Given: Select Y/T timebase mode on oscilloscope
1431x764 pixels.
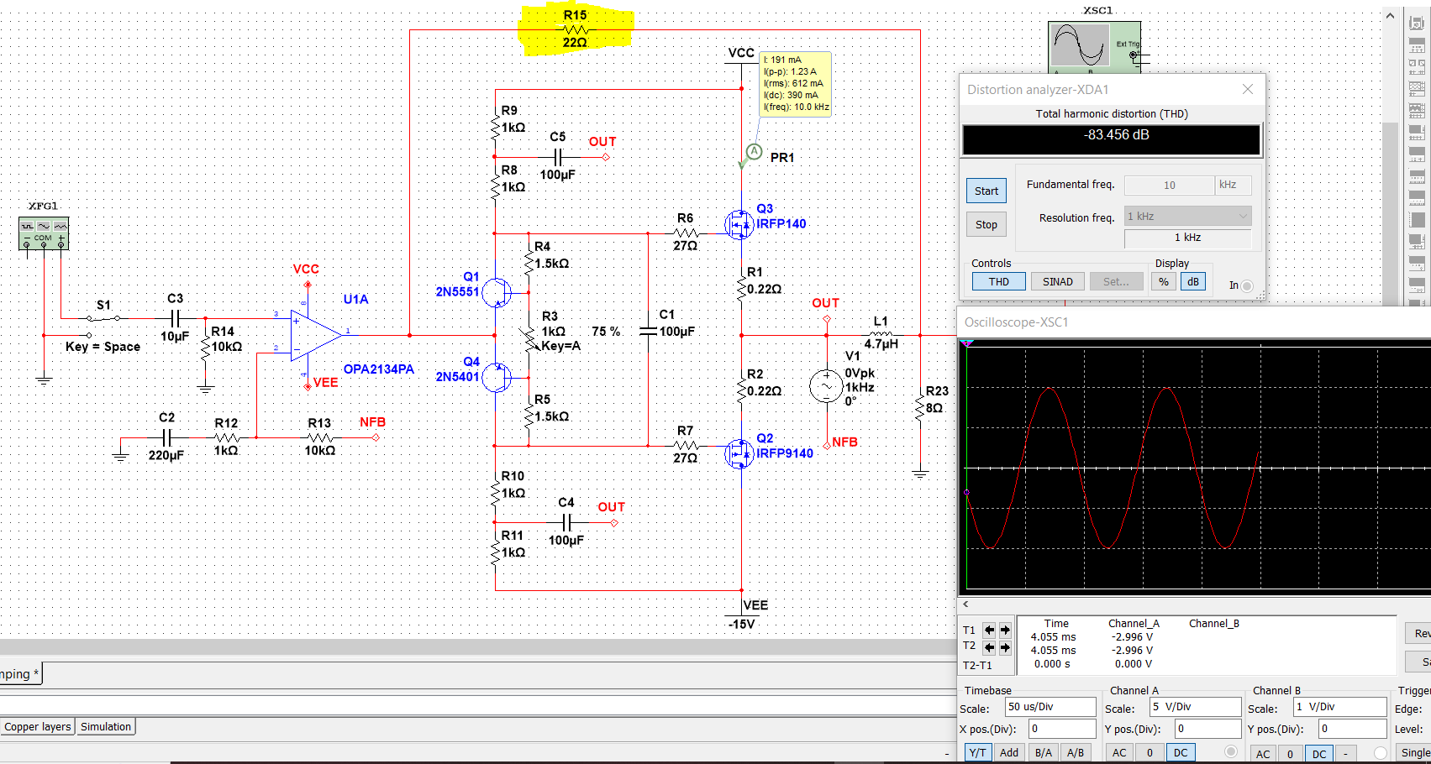Looking at the screenshot, I should (977, 752).
